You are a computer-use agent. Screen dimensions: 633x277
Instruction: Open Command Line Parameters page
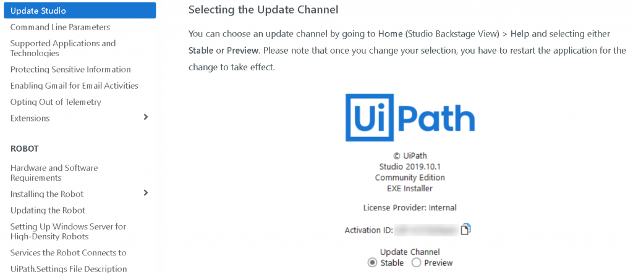(60, 27)
